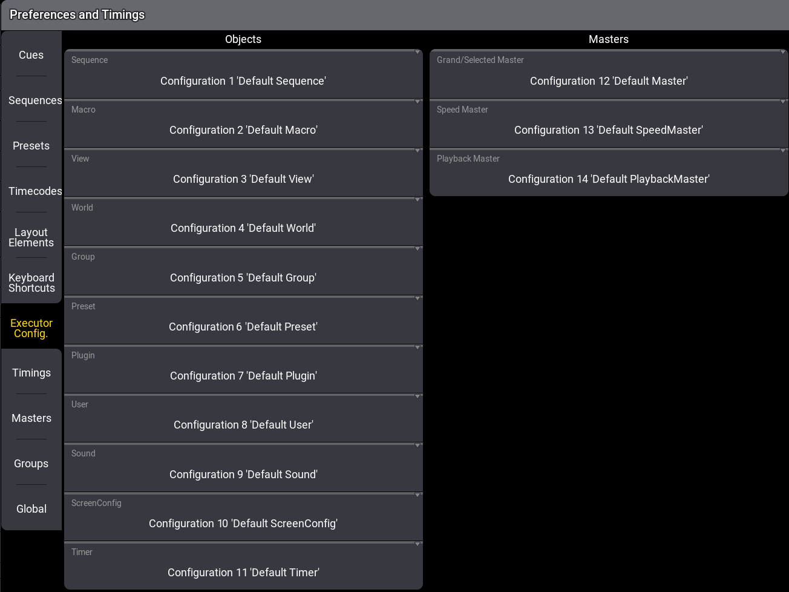
Task: Expand the Speed Master configuration selector
Action: click(609, 123)
